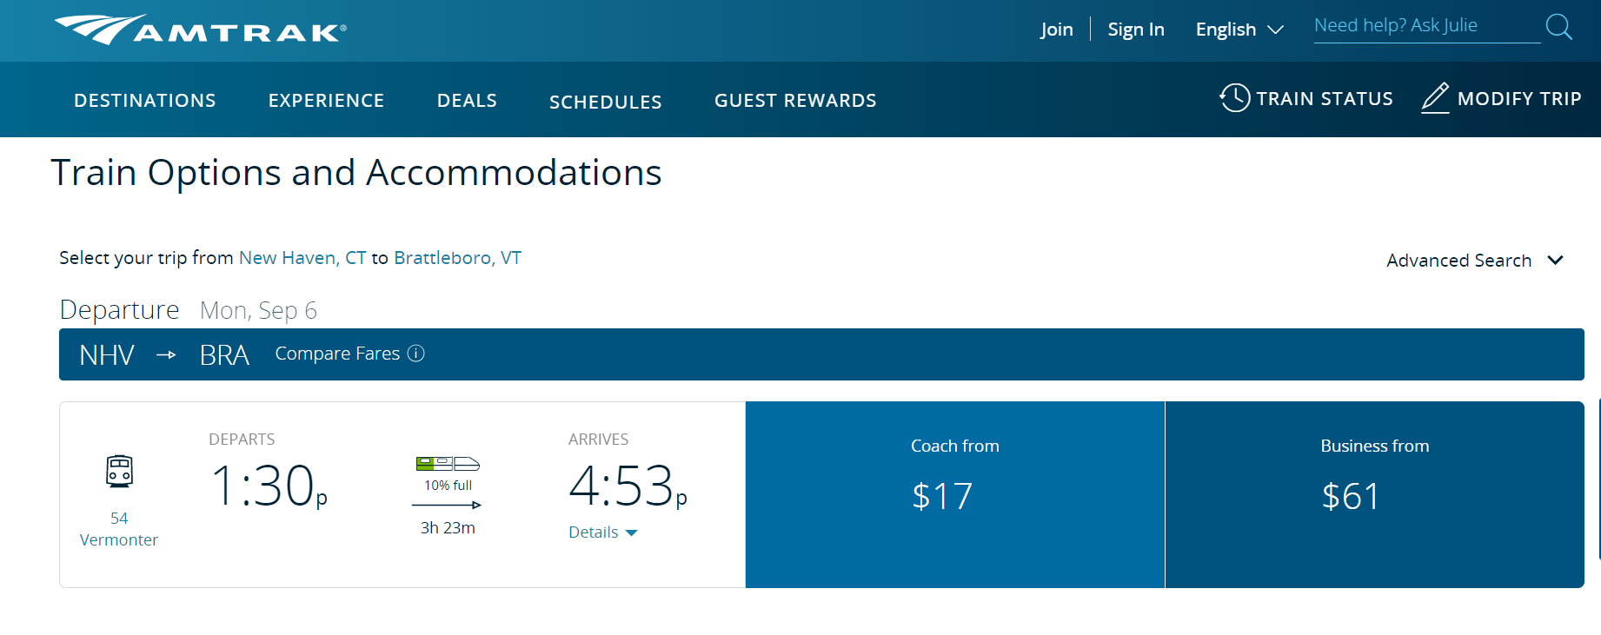Click the Ask Julie help input field
Screen dimensions: 1601x635
(x=1425, y=26)
